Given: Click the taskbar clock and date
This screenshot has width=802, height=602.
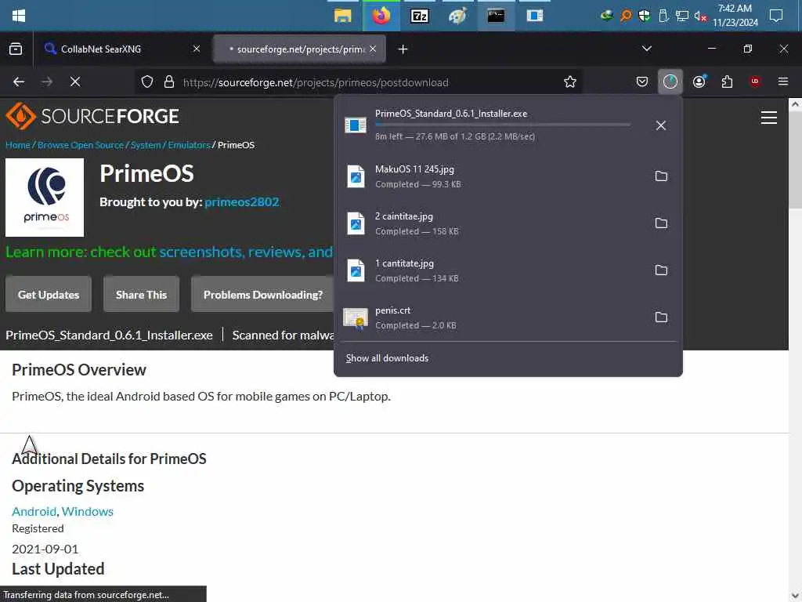Looking at the screenshot, I should tap(735, 16).
